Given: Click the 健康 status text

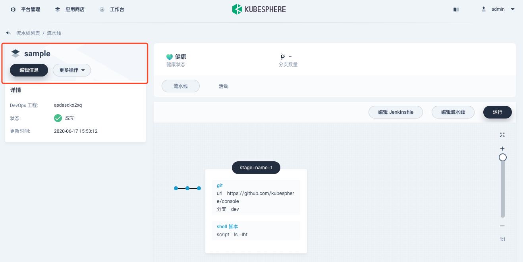Looking at the screenshot, I should (181, 57).
